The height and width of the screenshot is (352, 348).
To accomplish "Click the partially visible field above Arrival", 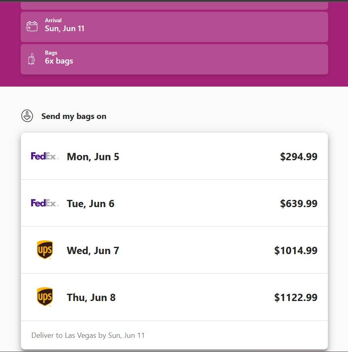I will click(x=174, y=6).
